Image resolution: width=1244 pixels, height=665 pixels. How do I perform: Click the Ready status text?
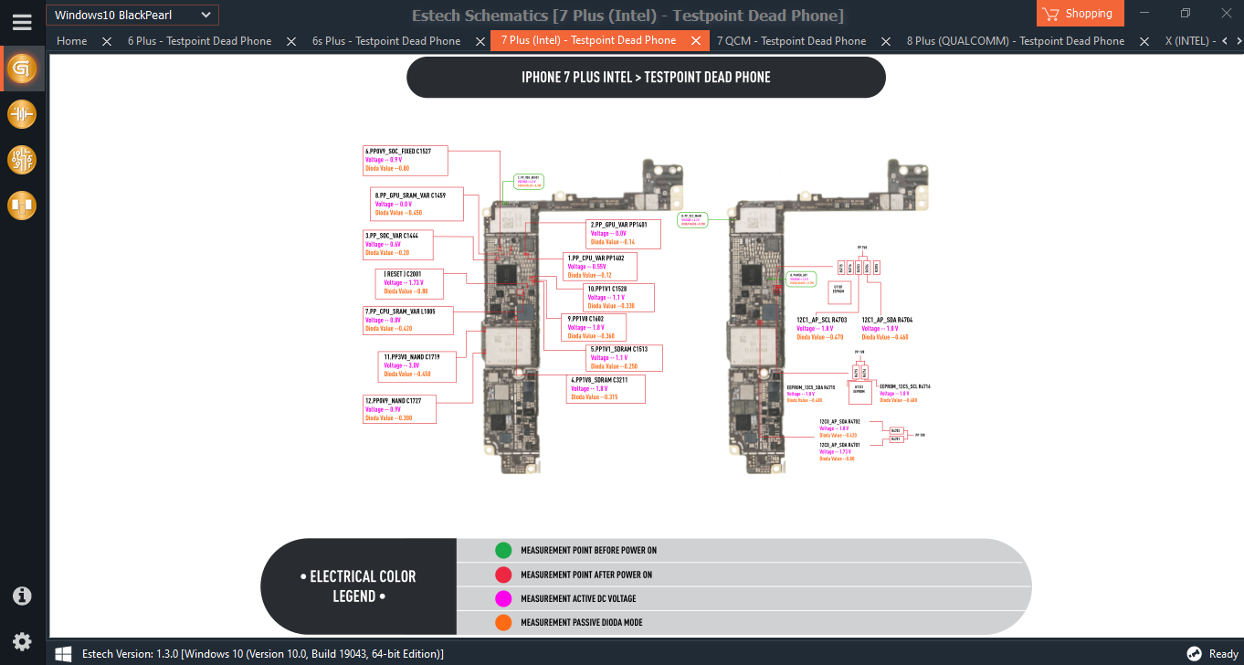[x=1223, y=654]
